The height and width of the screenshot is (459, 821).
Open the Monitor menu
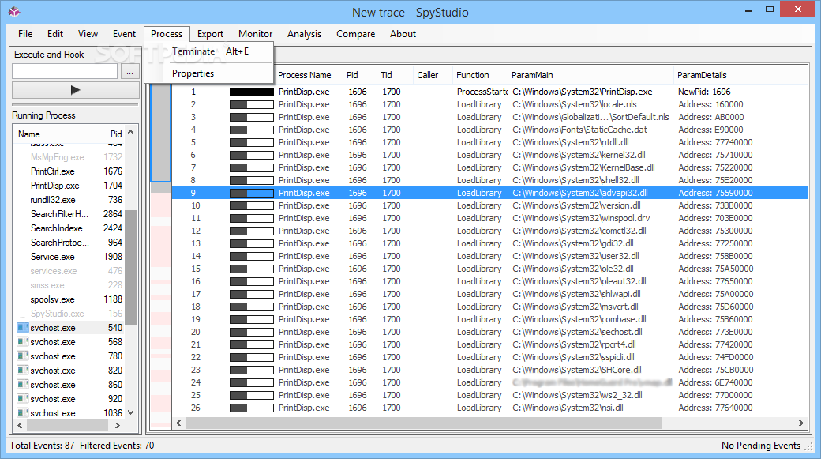[256, 33]
